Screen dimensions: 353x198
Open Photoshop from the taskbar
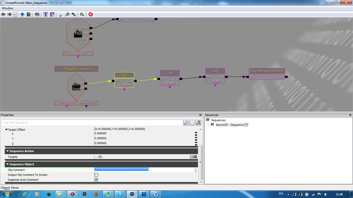[x=144, y=194]
